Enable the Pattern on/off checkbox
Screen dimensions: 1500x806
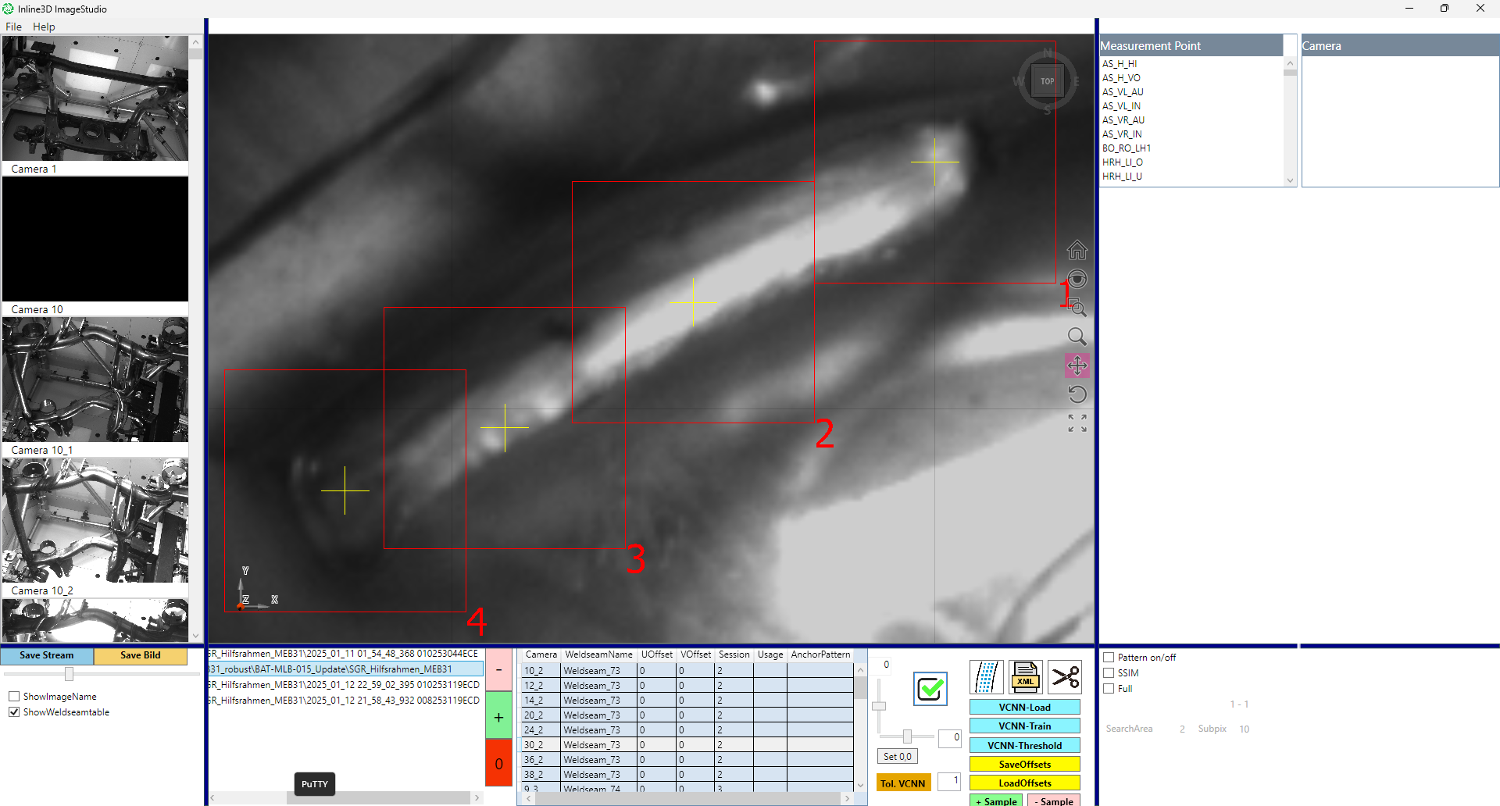[x=1109, y=658]
